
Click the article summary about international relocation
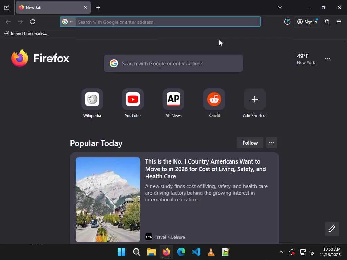[206, 193]
